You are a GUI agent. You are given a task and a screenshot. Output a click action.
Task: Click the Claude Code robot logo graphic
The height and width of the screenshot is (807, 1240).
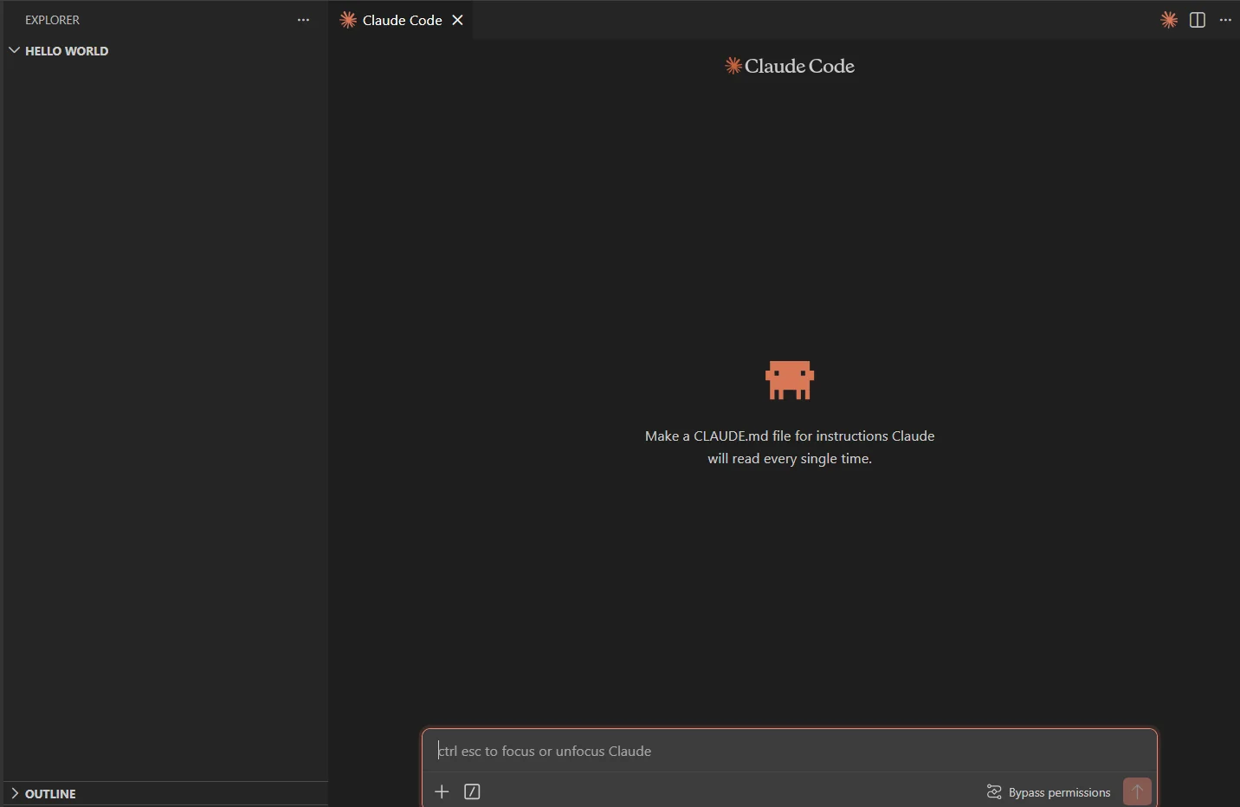(790, 380)
